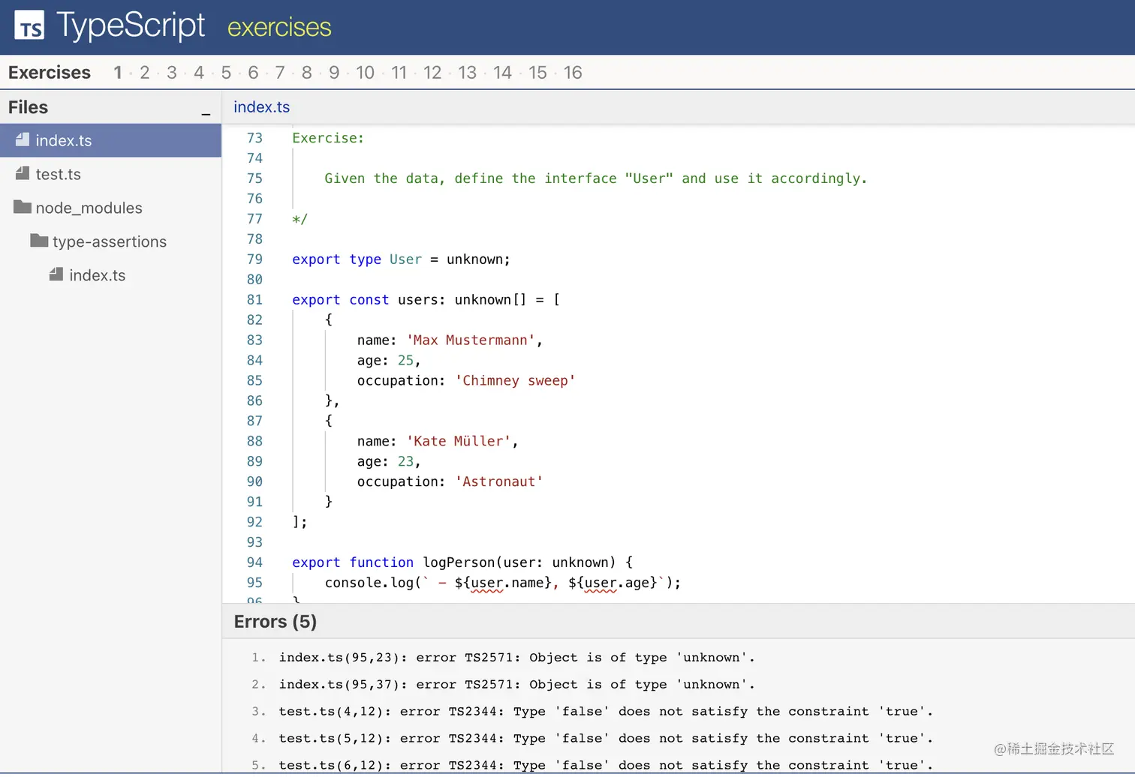
Task: Click the file icon beside test.ts
Action: [23, 173]
